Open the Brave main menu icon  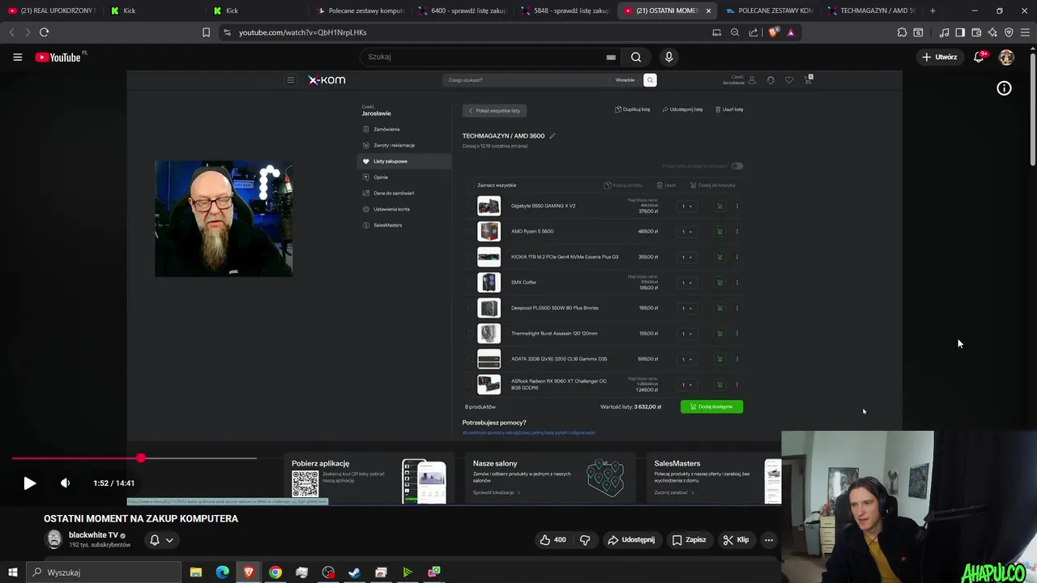1025,32
